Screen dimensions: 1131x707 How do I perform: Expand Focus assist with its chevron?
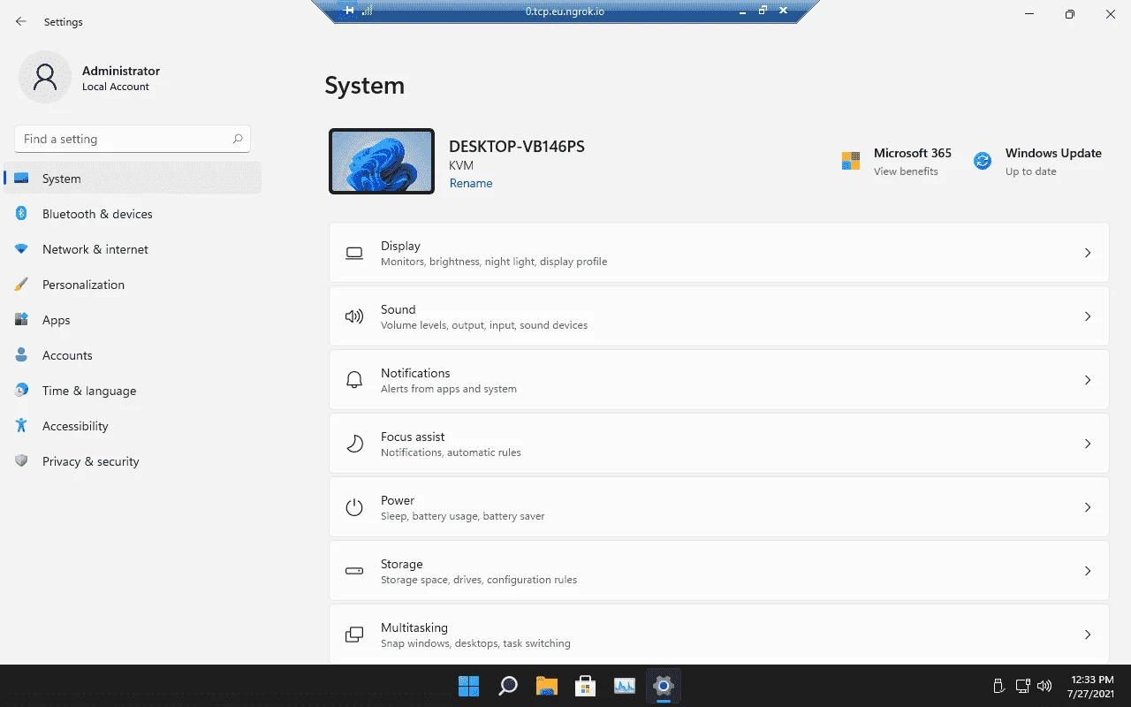1088,444
